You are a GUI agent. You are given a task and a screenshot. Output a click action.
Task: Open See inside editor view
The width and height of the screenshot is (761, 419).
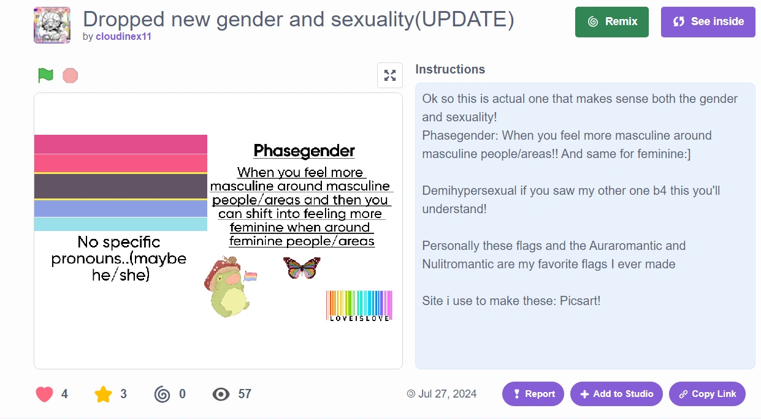pos(708,21)
